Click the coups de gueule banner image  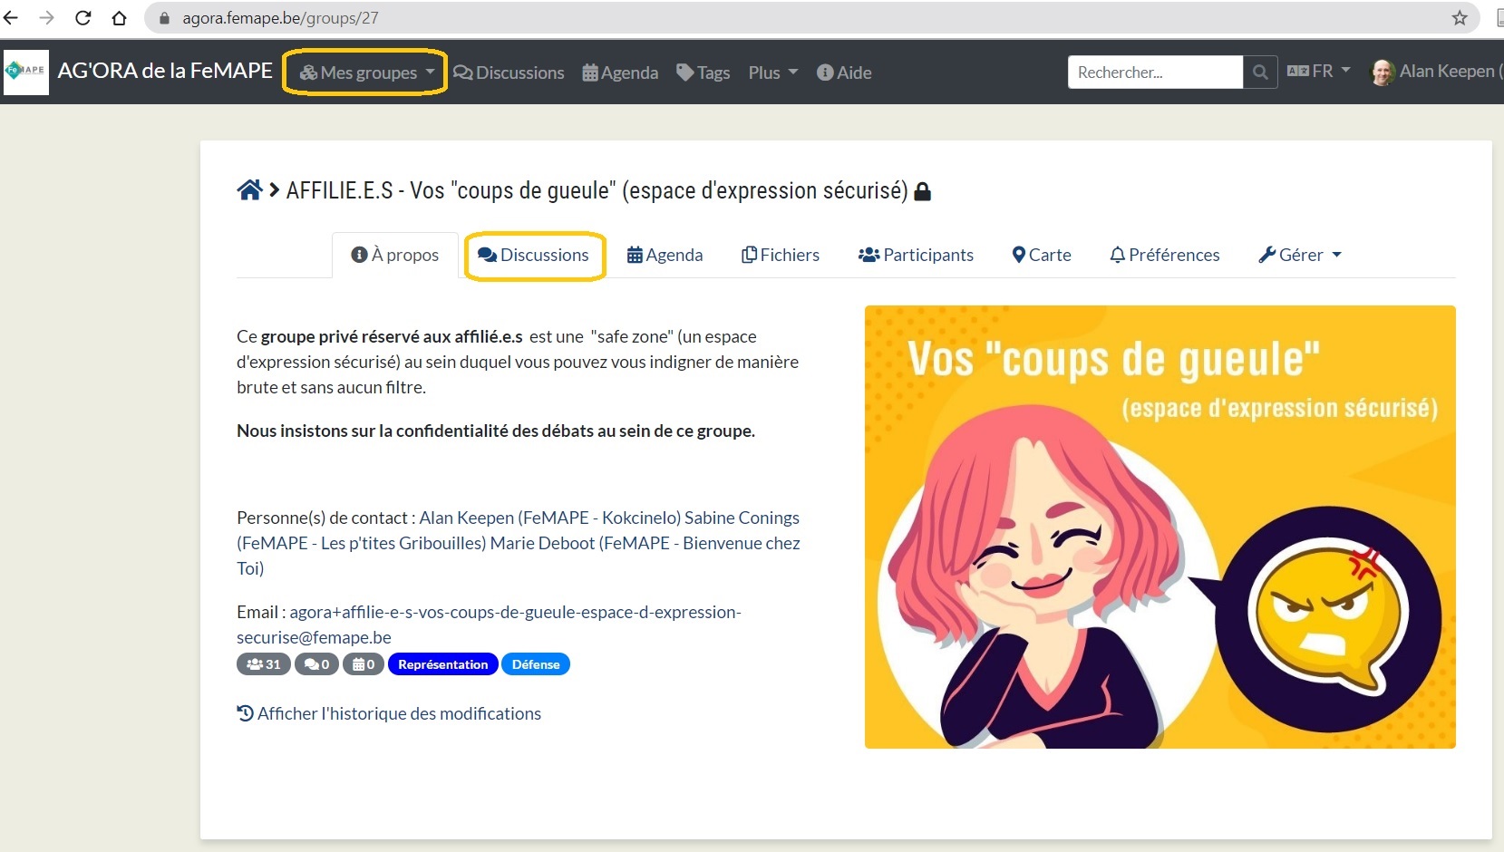(1160, 527)
